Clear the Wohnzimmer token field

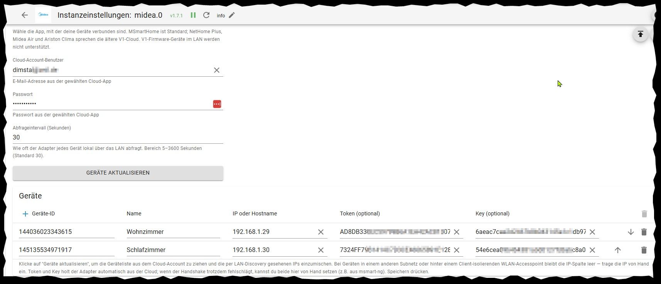(x=457, y=232)
